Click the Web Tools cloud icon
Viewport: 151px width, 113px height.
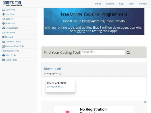pyautogui.click(x=4, y=55)
